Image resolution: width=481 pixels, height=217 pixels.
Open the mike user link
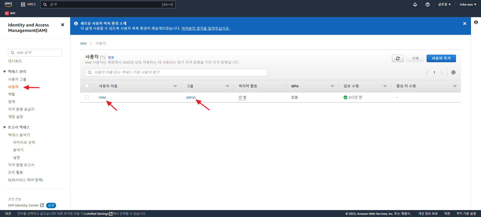102,97
